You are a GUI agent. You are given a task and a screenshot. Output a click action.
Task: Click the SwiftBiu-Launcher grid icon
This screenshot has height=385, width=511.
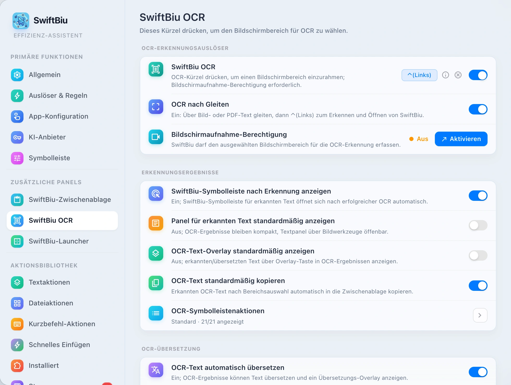click(17, 241)
